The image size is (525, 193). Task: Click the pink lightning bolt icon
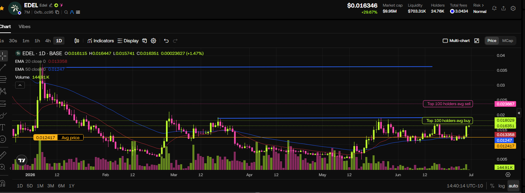pyautogui.click(x=61, y=5)
